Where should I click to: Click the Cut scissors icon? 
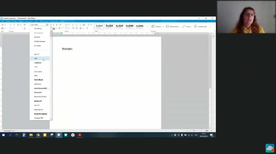[11, 25]
